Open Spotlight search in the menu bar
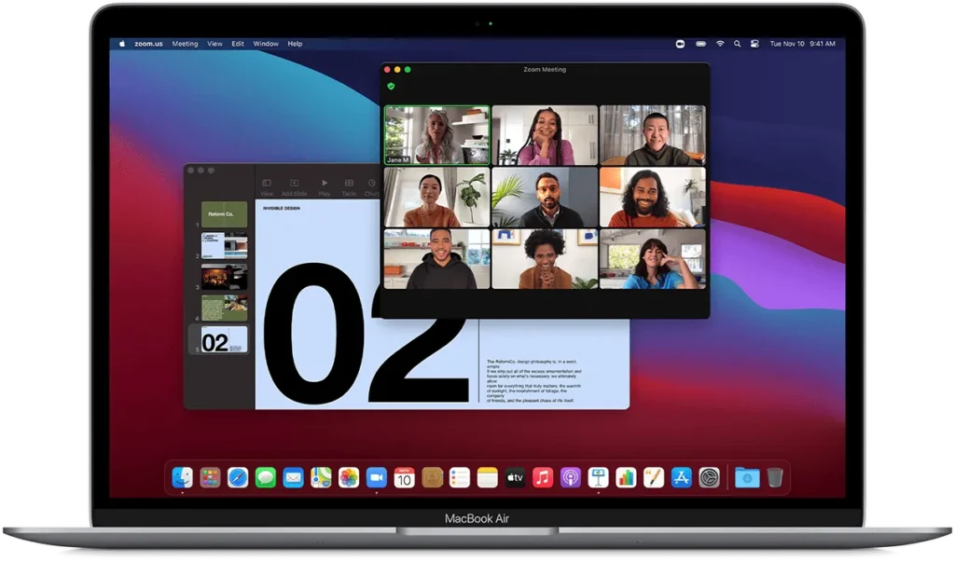 (x=737, y=44)
